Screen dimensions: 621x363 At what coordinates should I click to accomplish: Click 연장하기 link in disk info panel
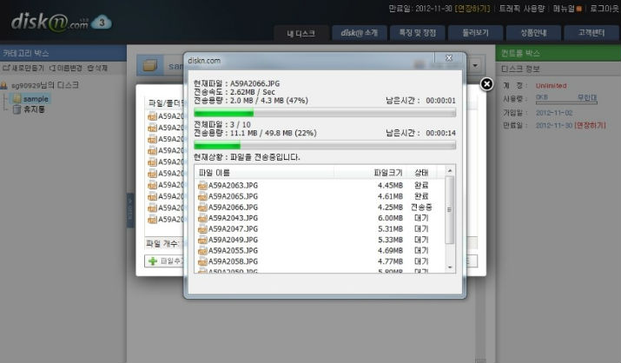pos(590,125)
